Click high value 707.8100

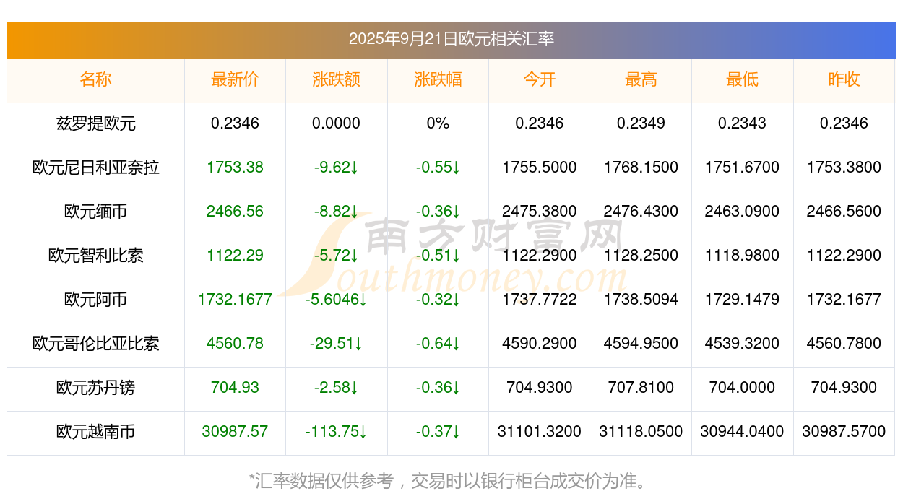pos(641,388)
